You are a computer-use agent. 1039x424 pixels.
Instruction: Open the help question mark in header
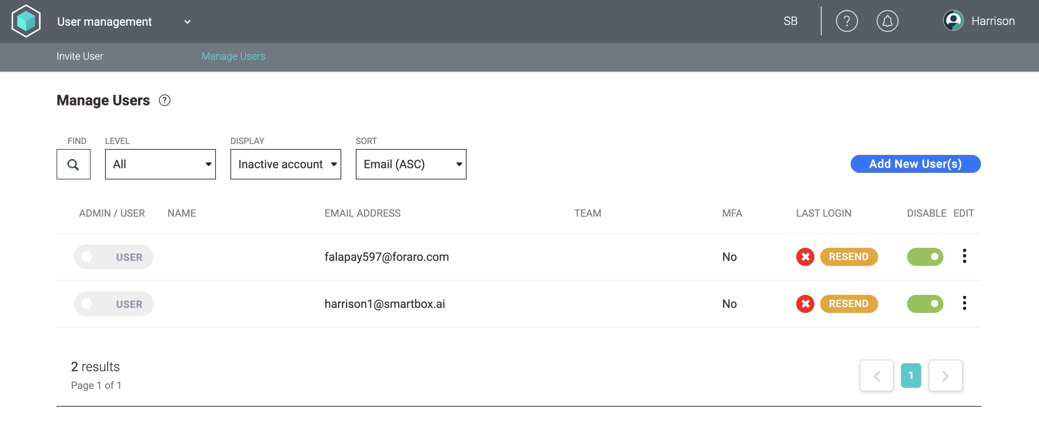pyautogui.click(x=846, y=21)
